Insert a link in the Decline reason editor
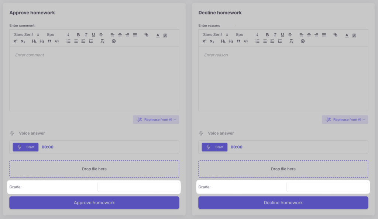This screenshot has width=378, height=219. pyautogui.click(x=335, y=35)
